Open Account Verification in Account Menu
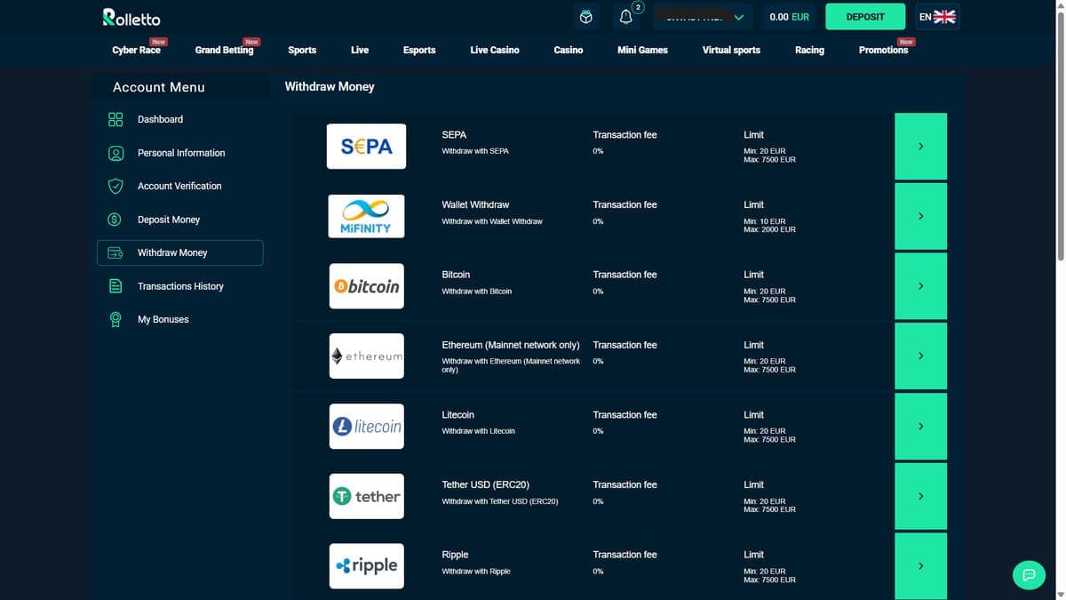Screen dimensions: 1066x600 (x=179, y=186)
